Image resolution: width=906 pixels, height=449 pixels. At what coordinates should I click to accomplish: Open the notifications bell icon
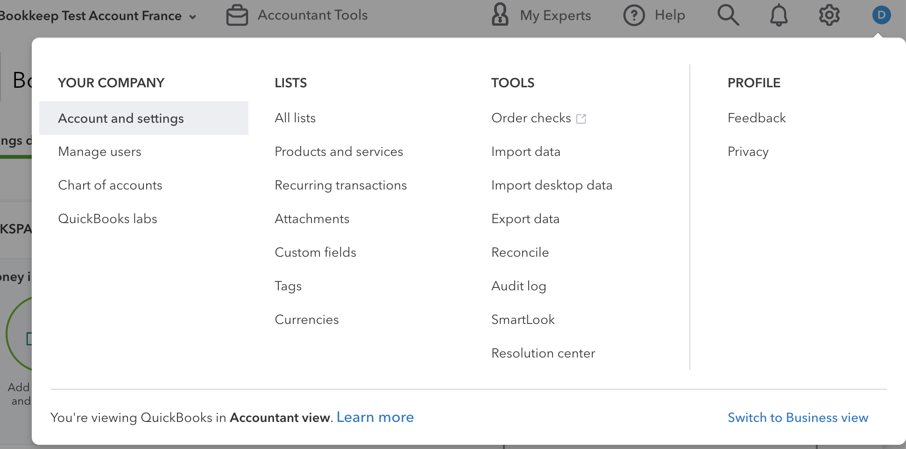tap(779, 15)
